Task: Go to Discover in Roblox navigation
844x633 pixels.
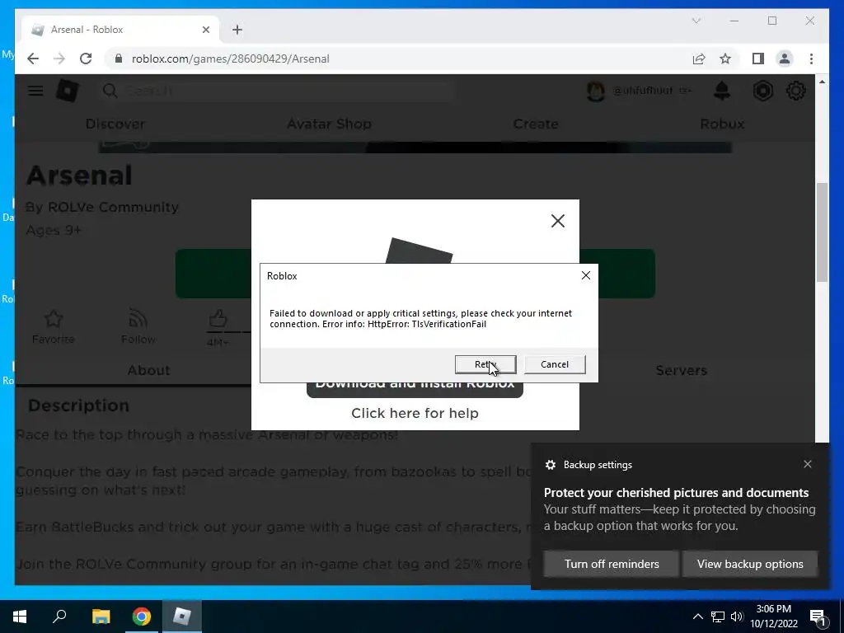Action: (115, 124)
